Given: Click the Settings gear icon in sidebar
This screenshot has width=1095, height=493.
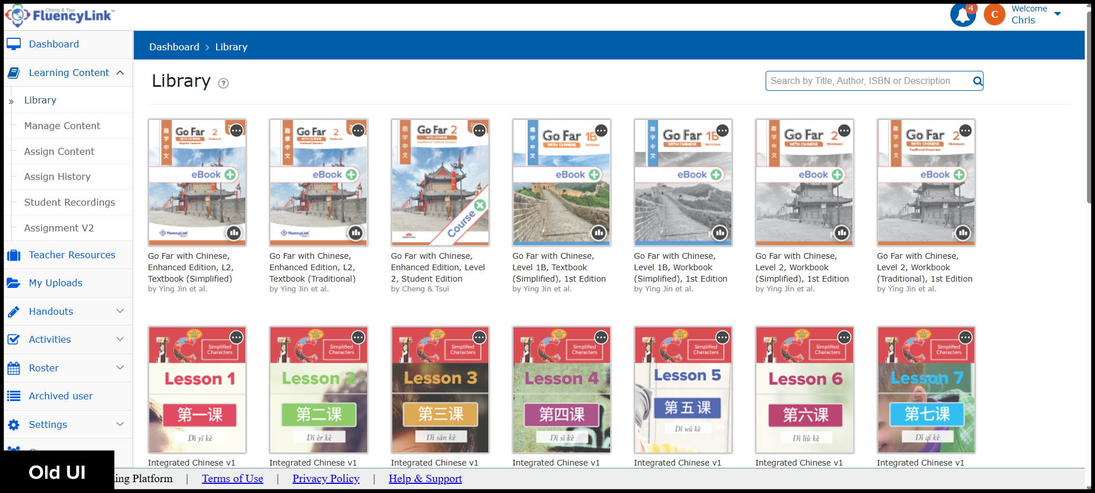Looking at the screenshot, I should (14, 424).
